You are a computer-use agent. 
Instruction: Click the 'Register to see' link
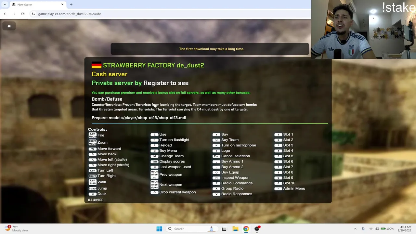coord(166,83)
